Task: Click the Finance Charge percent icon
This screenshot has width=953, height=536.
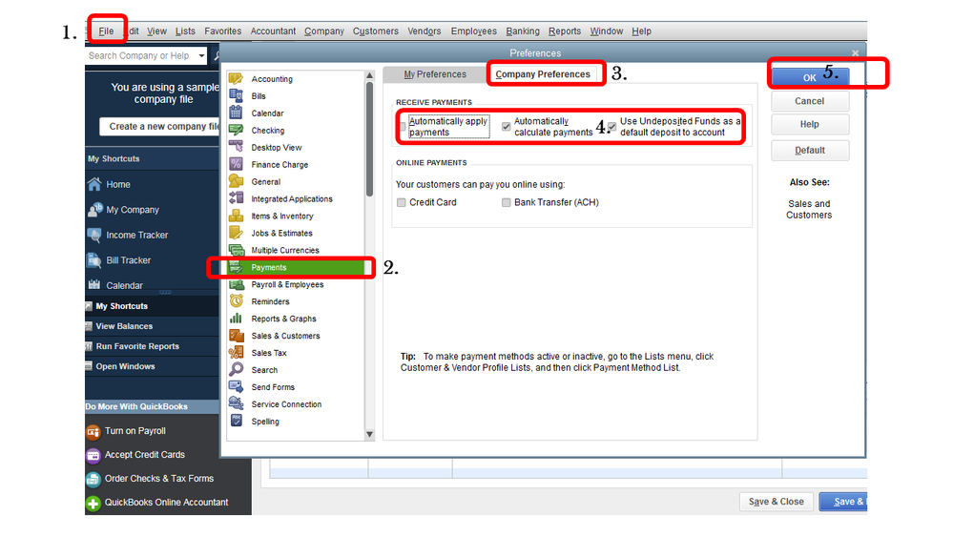Action: (x=236, y=164)
